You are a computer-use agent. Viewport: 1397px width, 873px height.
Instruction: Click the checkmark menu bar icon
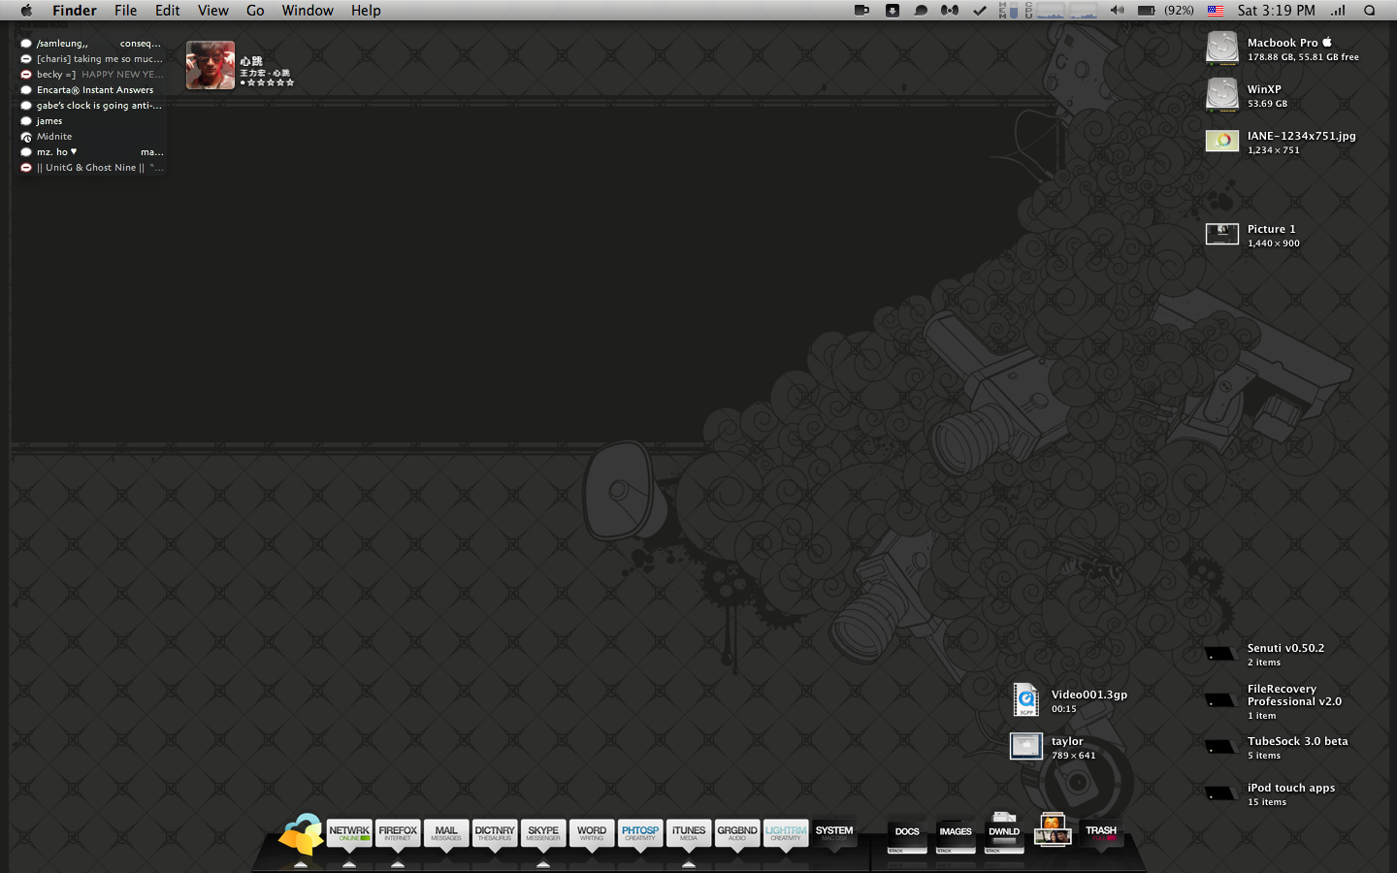point(980,11)
